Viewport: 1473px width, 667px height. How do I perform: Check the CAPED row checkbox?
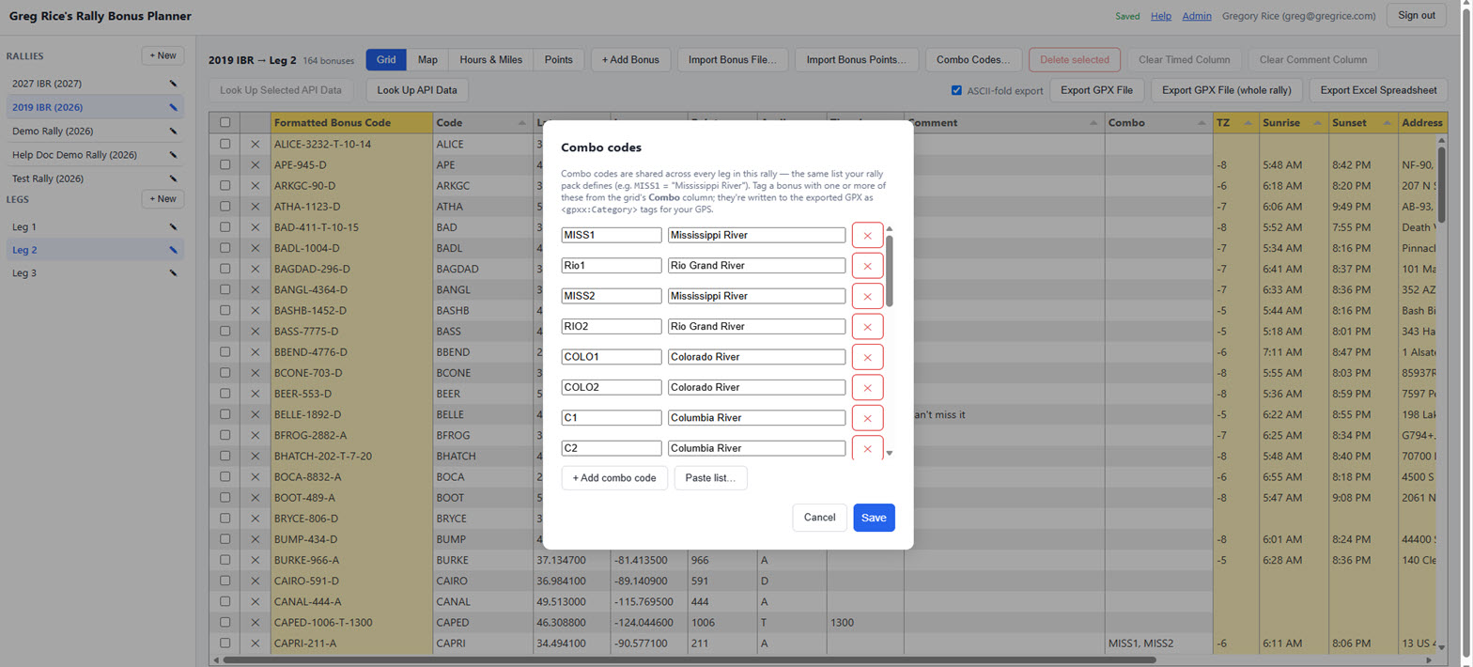pos(225,622)
